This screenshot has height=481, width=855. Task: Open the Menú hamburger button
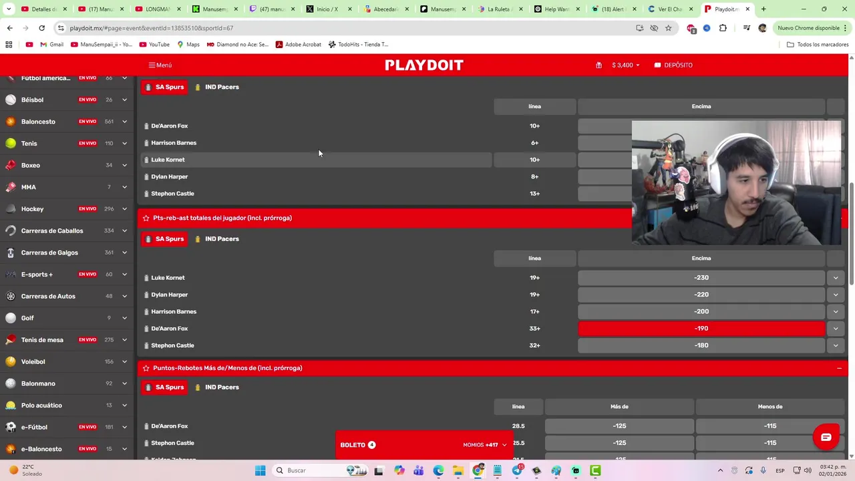[x=160, y=65]
